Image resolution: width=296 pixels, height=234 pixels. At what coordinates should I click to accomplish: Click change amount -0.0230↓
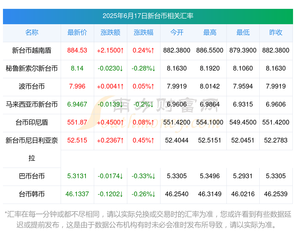110,68
